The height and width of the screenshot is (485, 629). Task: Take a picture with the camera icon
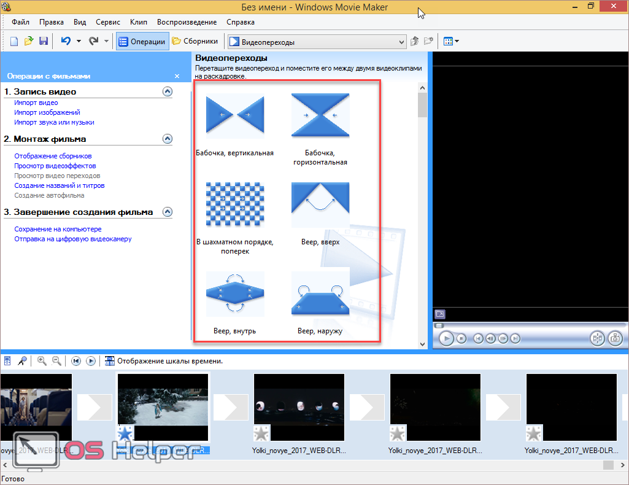615,338
